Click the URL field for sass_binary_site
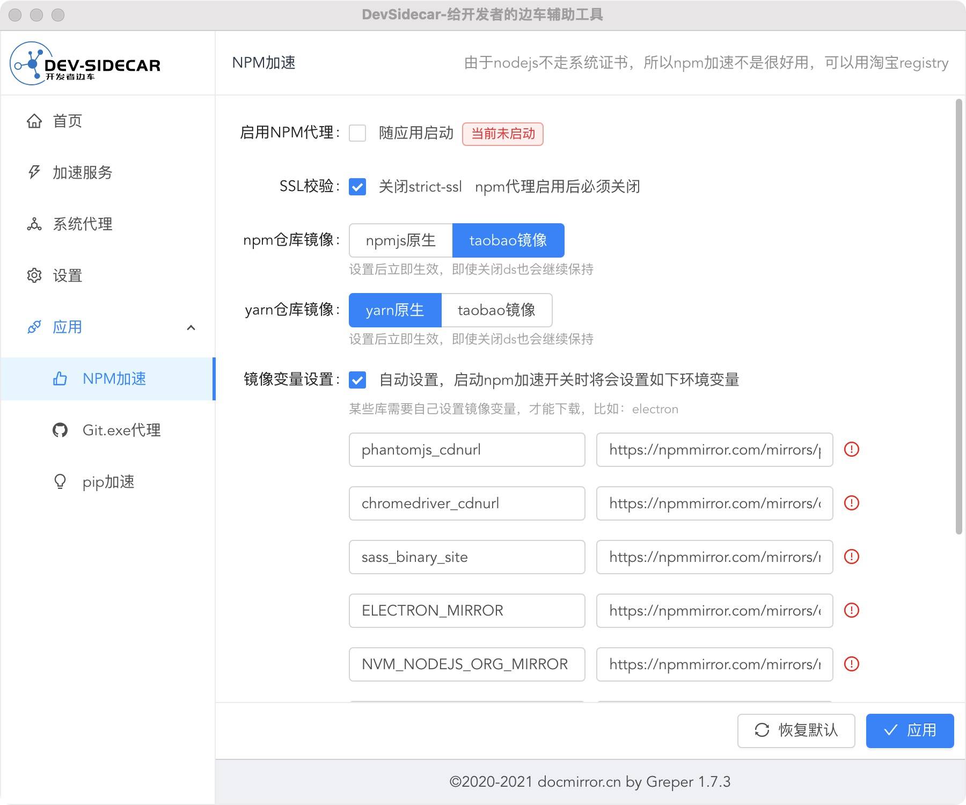The height and width of the screenshot is (805, 966). (x=715, y=557)
